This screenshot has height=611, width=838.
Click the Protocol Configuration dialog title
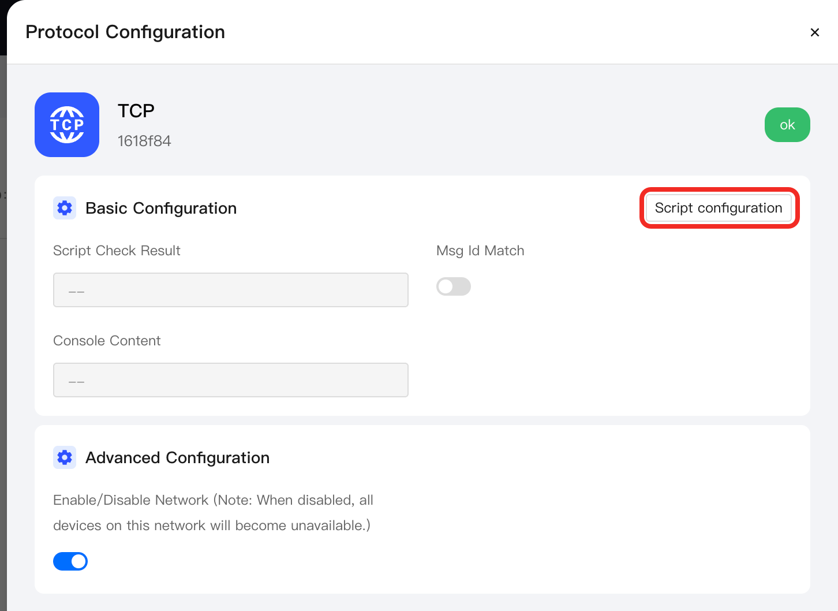tap(125, 32)
